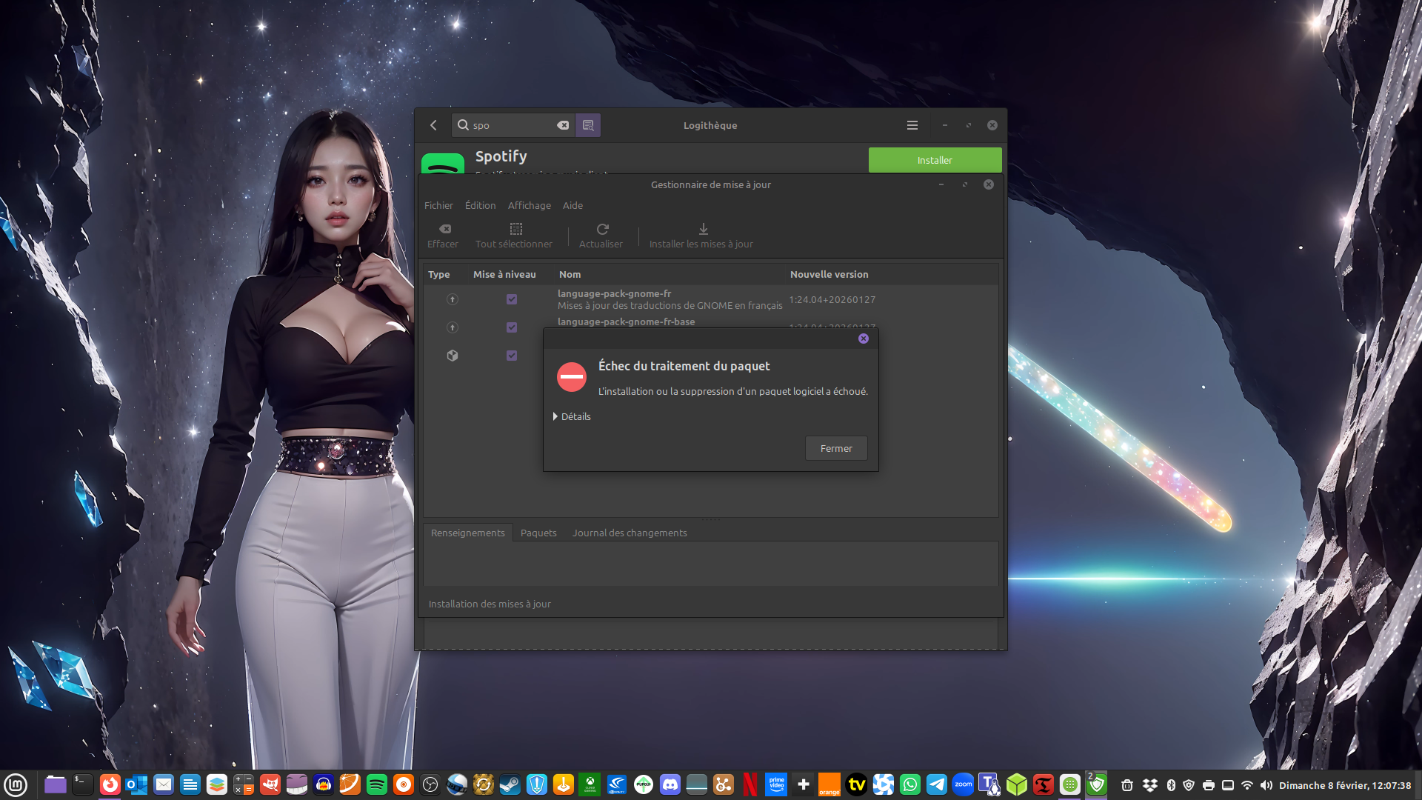
Task: Click the back arrow in Logithèque
Action: pos(434,125)
